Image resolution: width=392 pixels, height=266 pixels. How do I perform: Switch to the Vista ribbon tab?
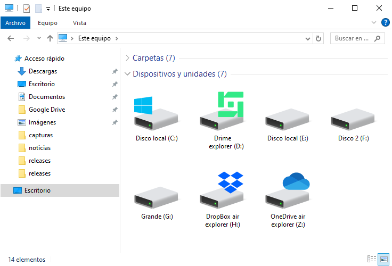click(79, 23)
